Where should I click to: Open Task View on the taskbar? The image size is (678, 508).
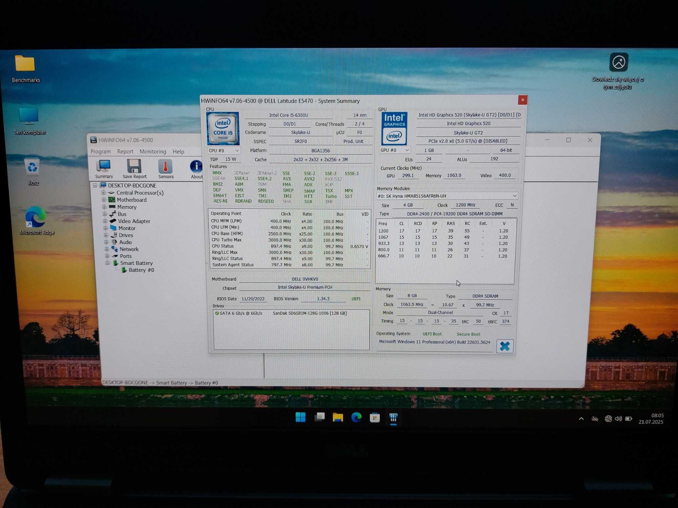click(x=319, y=417)
